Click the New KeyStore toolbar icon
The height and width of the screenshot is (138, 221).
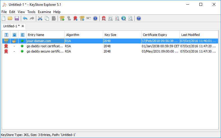3,19
